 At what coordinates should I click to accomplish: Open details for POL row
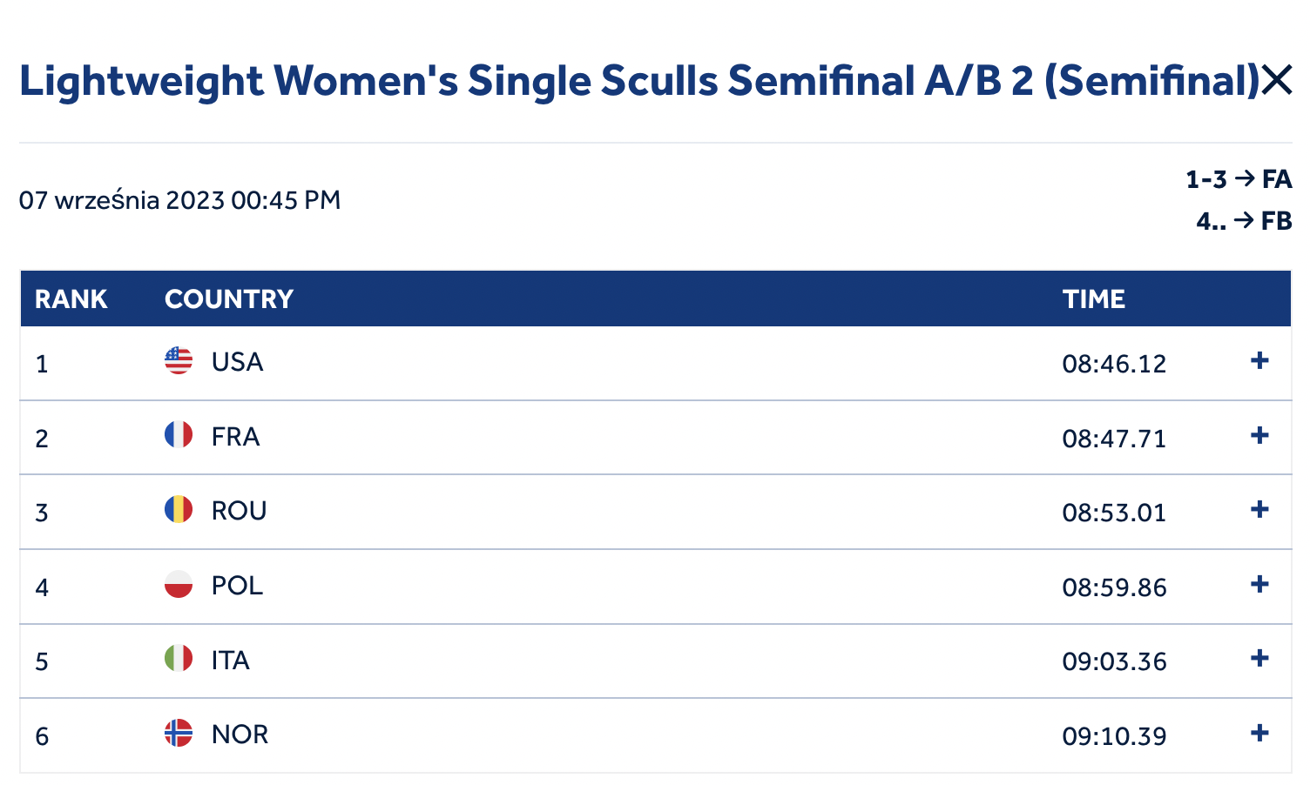coord(1259,584)
